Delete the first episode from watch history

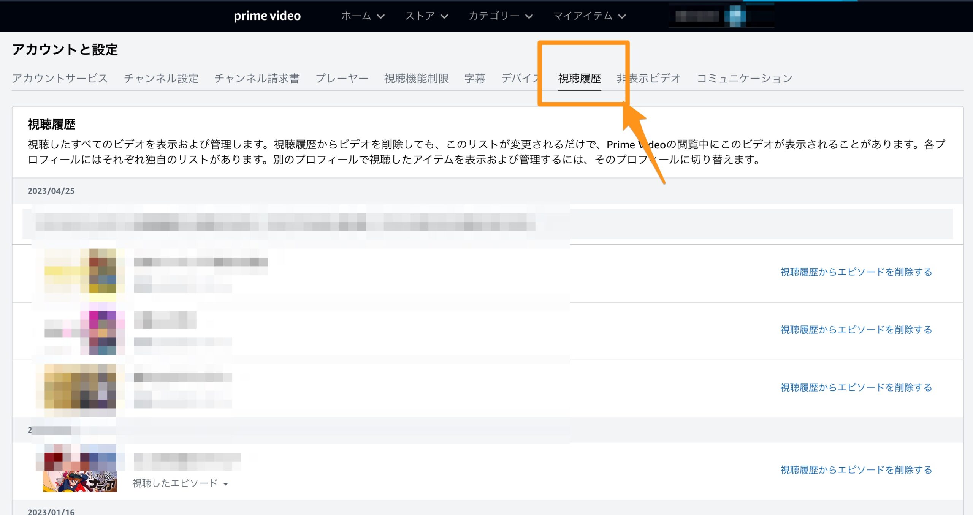[x=856, y=272]
